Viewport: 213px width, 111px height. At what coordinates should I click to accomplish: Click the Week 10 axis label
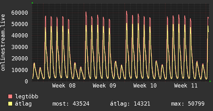(145, 86)
